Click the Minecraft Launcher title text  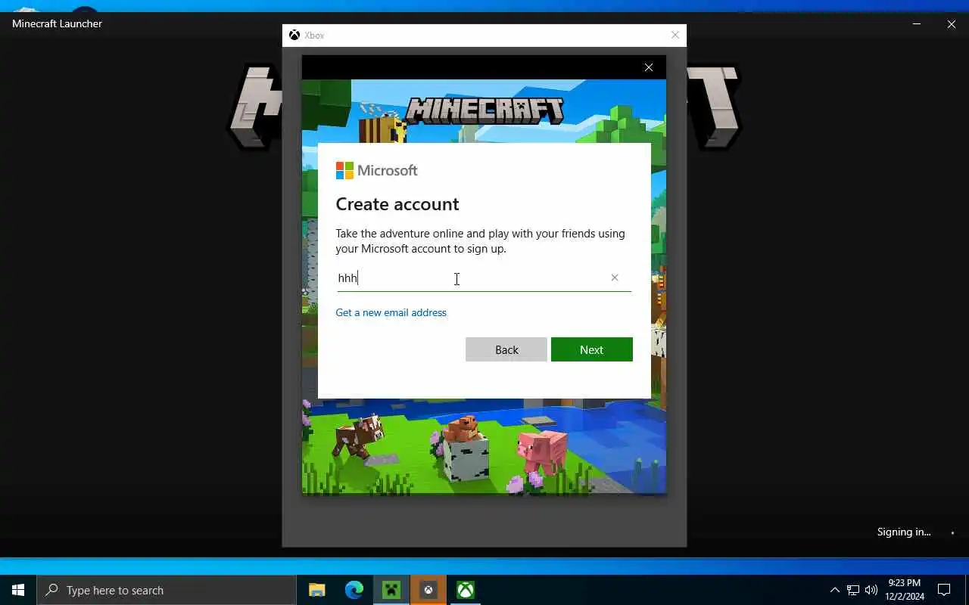[x=57, y=23]
